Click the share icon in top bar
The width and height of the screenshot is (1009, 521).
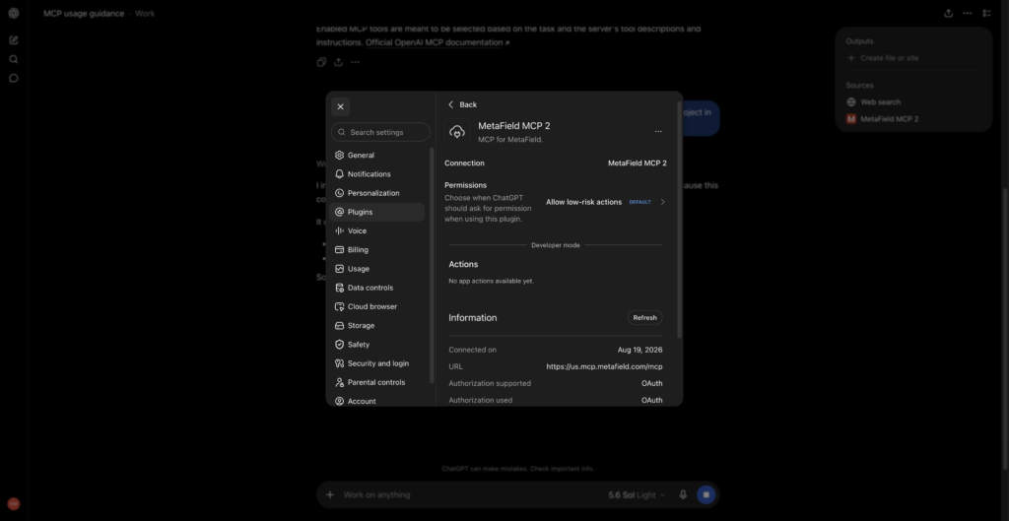click(x=949, y=13)
